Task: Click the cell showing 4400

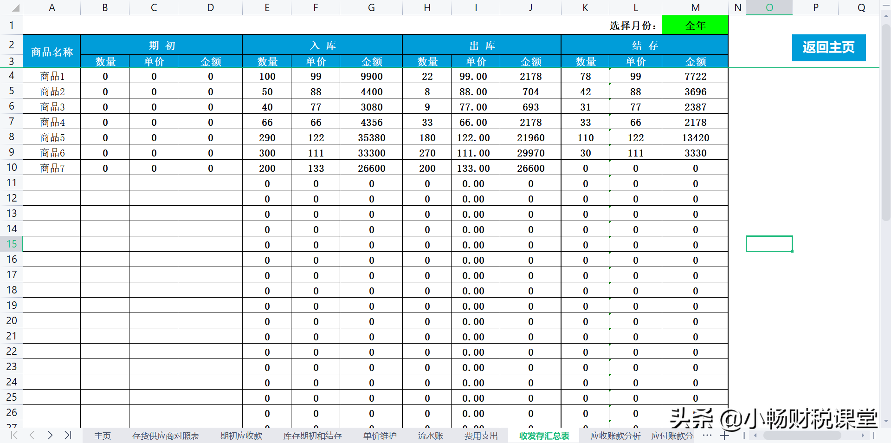Action: pos(371,91)
